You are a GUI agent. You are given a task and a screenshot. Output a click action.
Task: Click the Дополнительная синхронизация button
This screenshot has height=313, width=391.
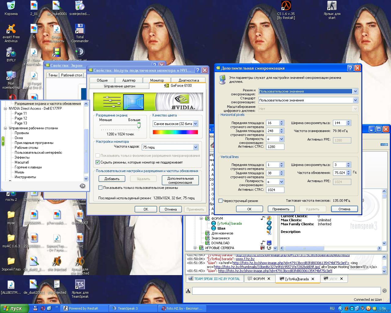[x=180, y=180]
